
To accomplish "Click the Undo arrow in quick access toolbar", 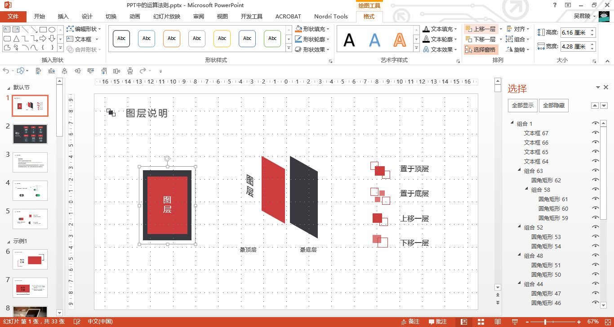I will 6,71.
